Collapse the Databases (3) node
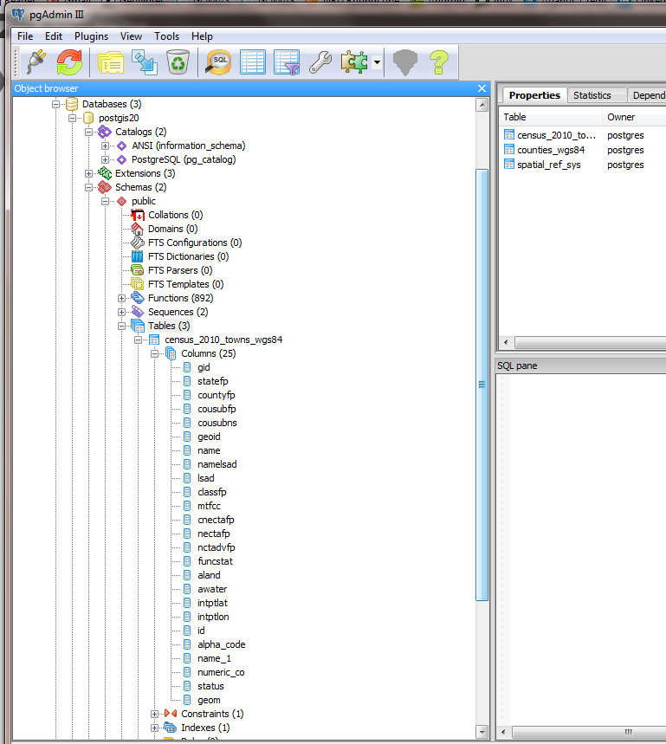Screen dimensions: 666x744 [56, 104]
